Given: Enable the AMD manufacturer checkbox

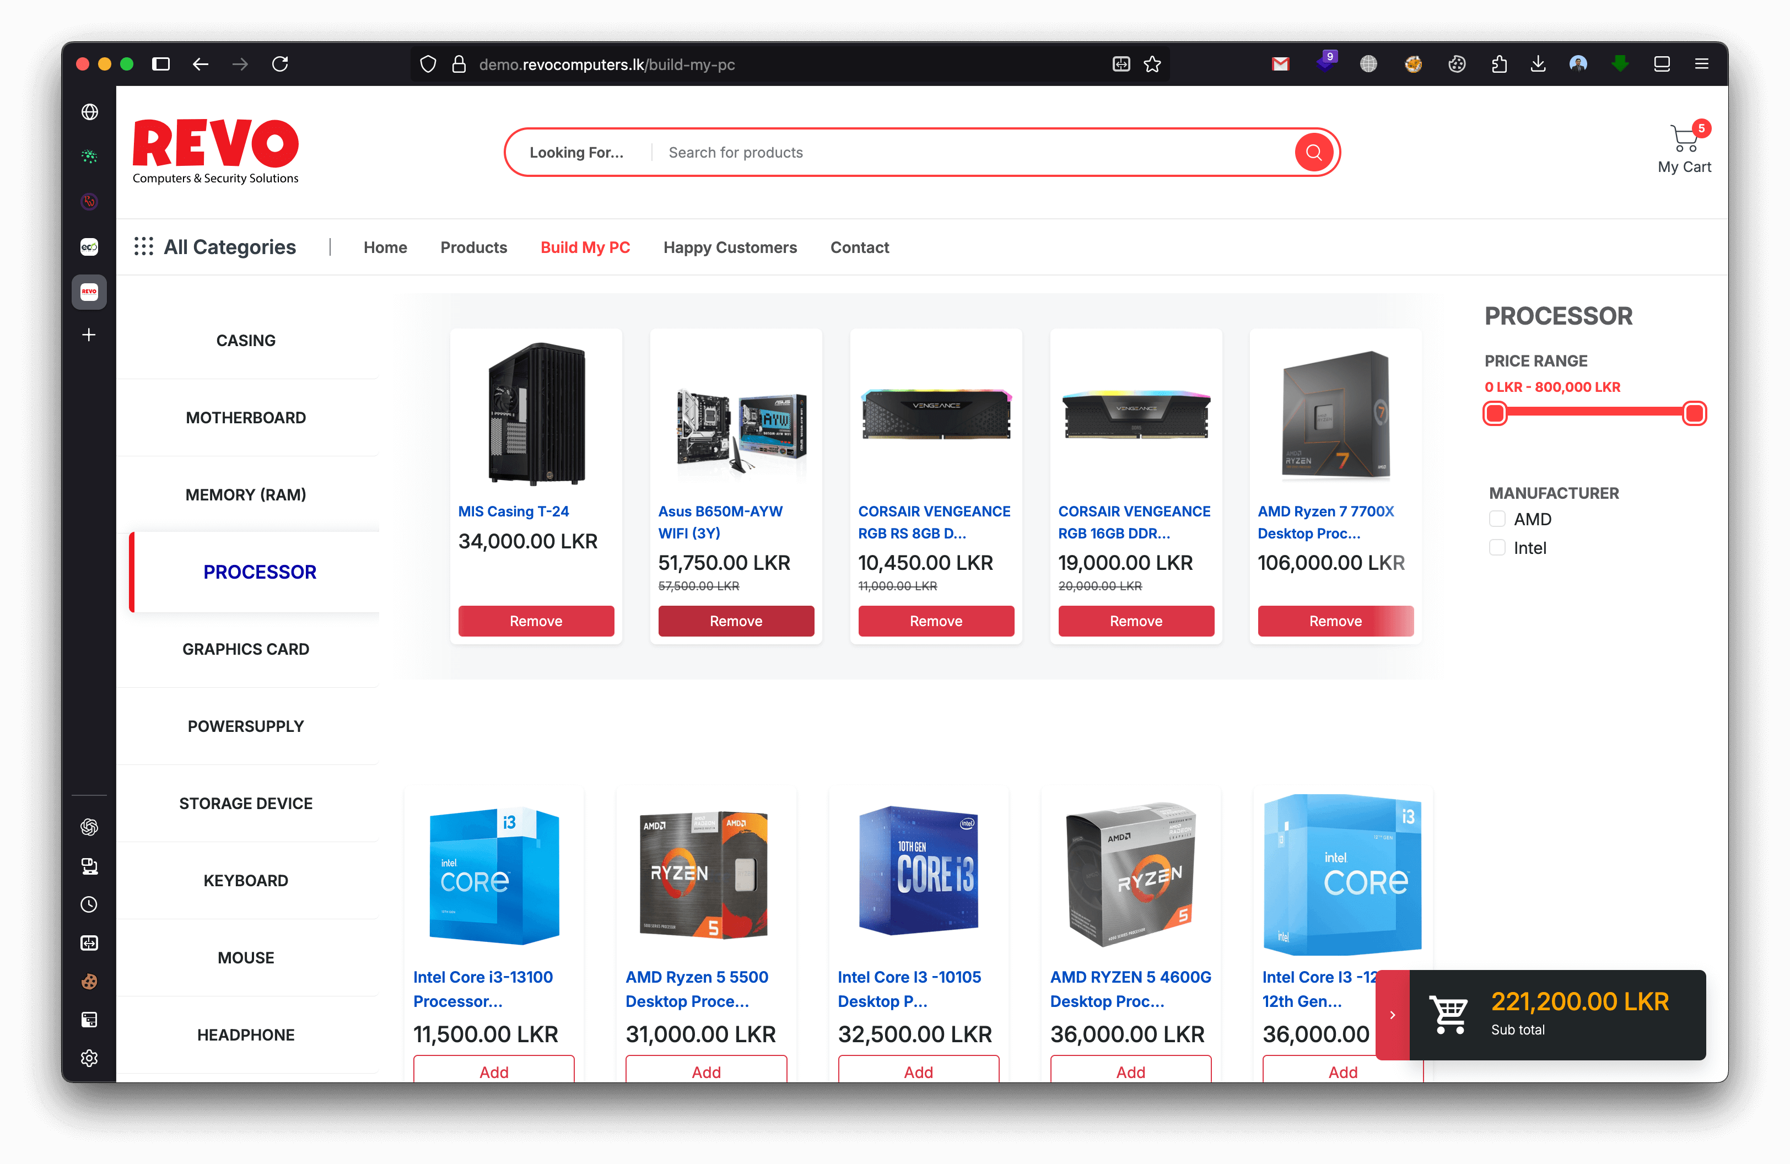Looking at the screenshot, I should click(1497, 520).
